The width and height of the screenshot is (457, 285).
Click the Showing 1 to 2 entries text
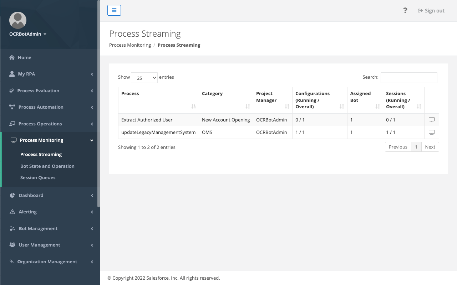[x=147, y=147]
